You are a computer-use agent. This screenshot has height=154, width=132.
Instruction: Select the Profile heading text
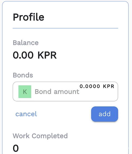tap(29, 17)
